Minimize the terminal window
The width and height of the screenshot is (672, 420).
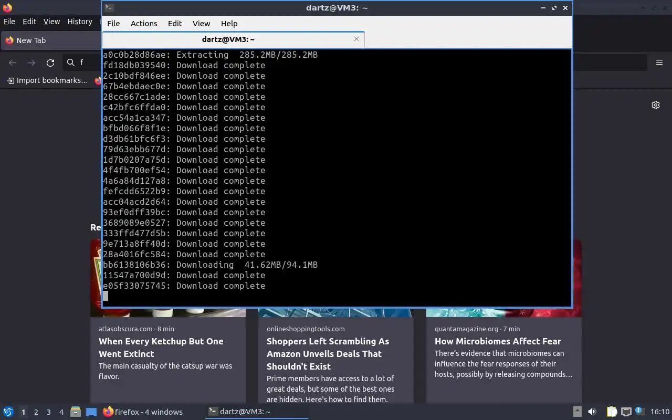[x=543, y=7]
